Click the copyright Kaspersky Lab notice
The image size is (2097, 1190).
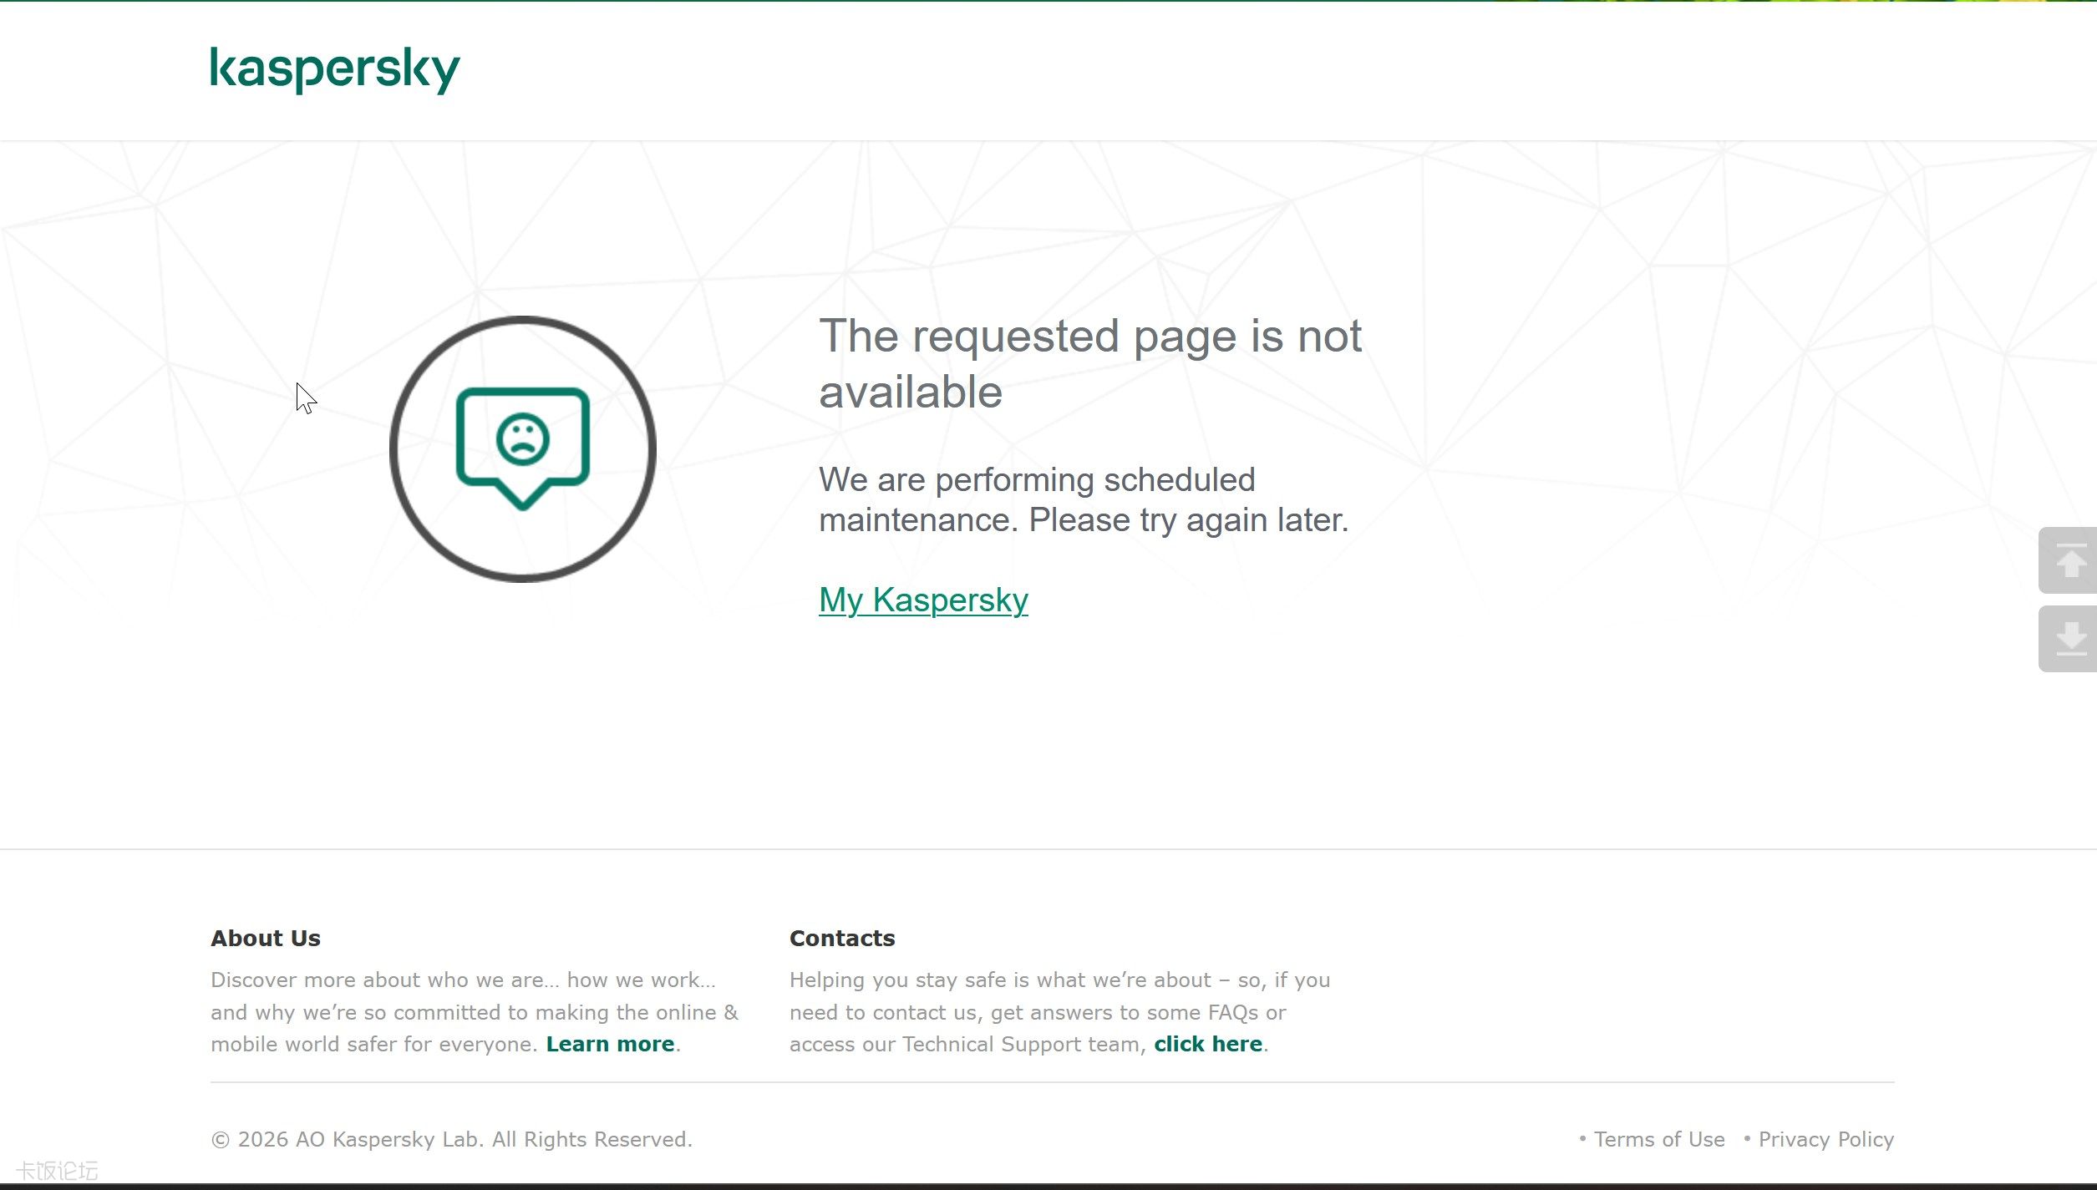[452, 1139]
